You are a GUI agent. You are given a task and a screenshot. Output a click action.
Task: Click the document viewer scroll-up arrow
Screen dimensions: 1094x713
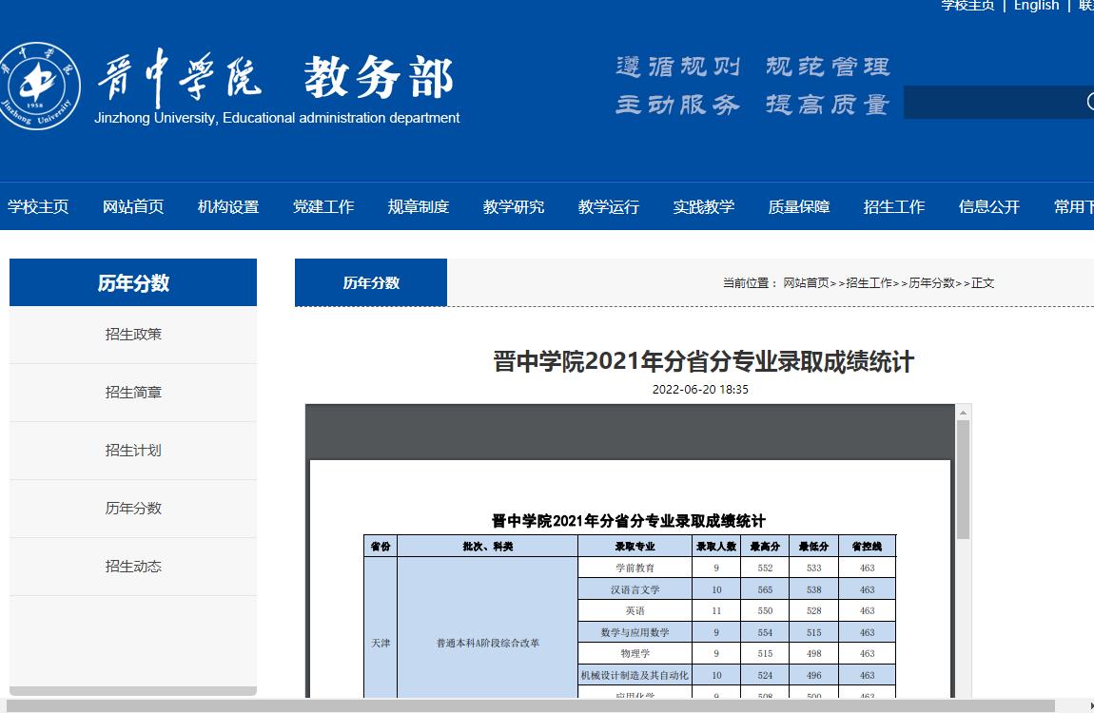[963, 413]
